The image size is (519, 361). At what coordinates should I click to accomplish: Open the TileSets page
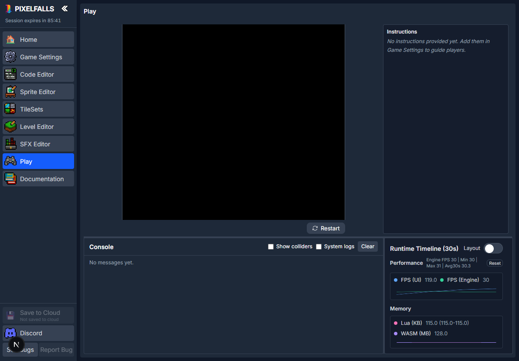[x=38, y=109]
